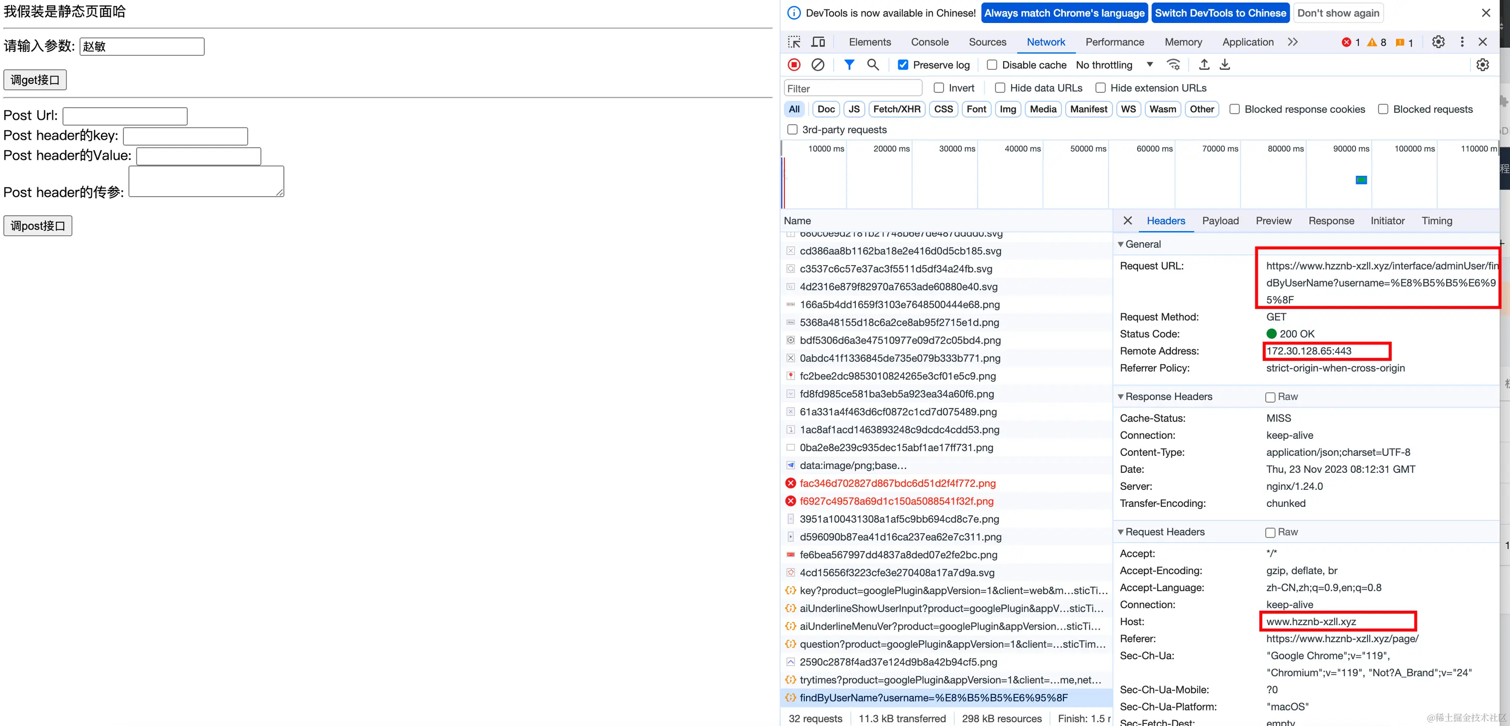Open DevTools settings gear
The image size is (1510, 726).
click(1438, 42)
